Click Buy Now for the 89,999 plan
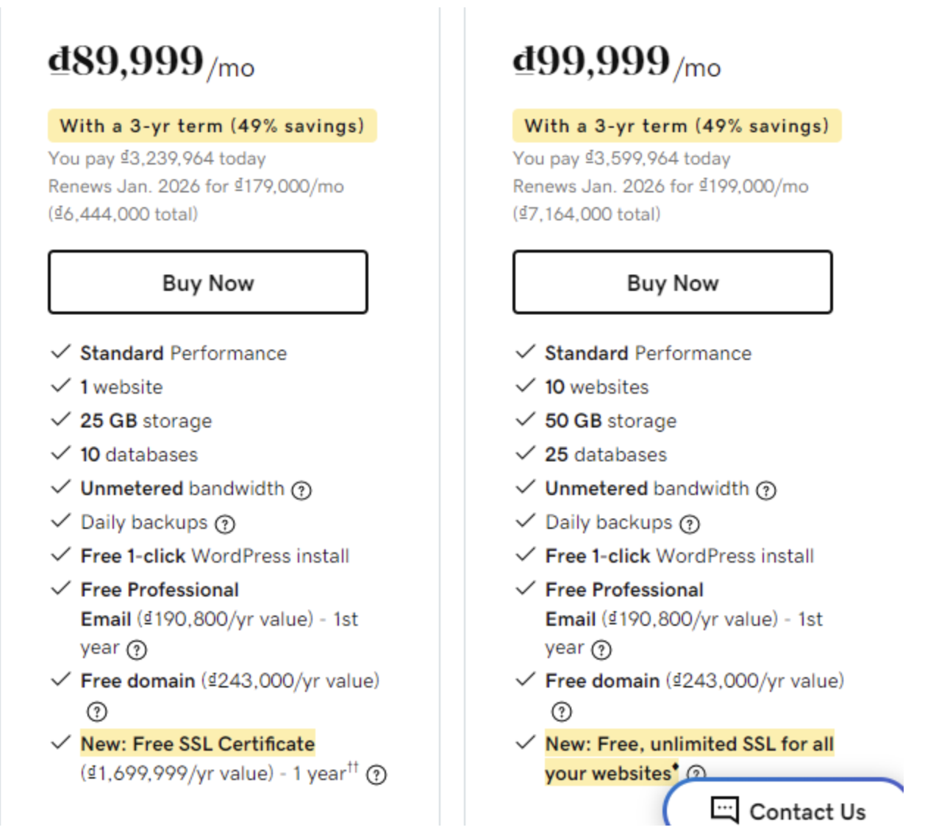This screenshot has height=830, width=950. point(208,283)
